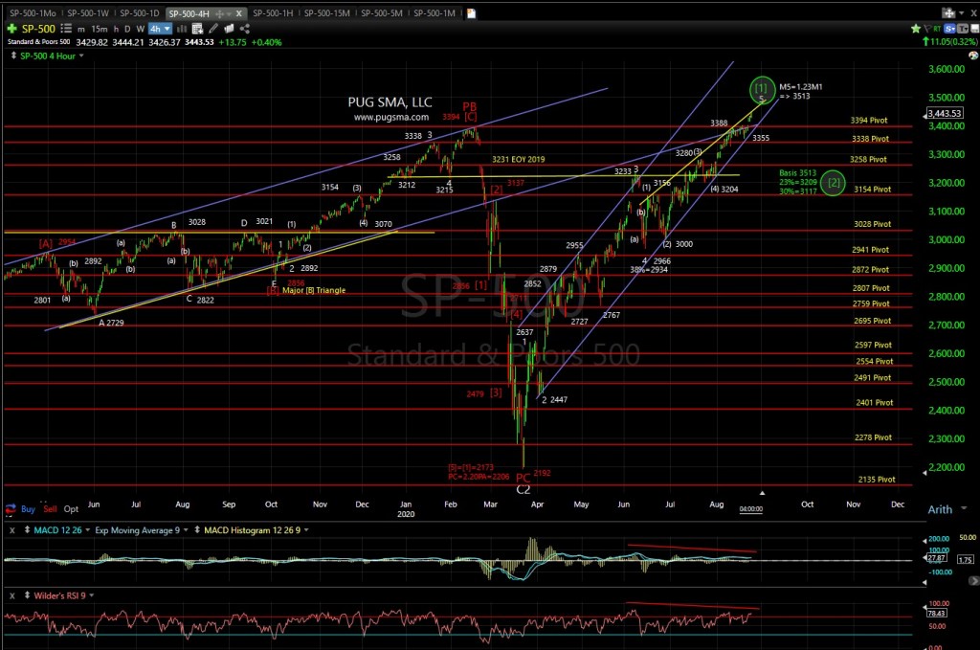Click the Sell button

coord(50,509)
